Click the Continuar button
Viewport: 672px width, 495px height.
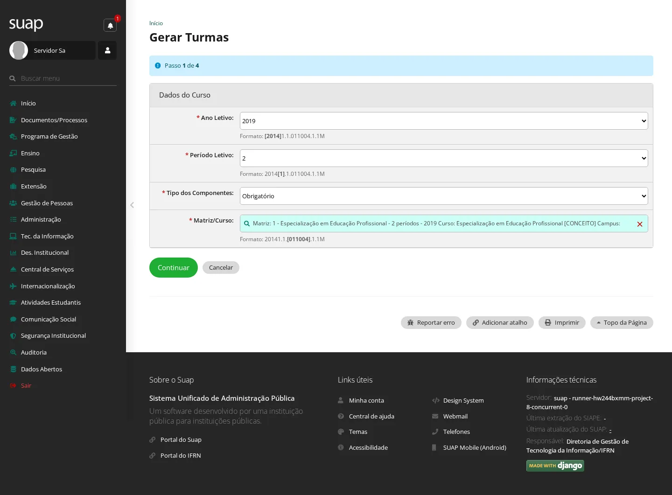174,267
